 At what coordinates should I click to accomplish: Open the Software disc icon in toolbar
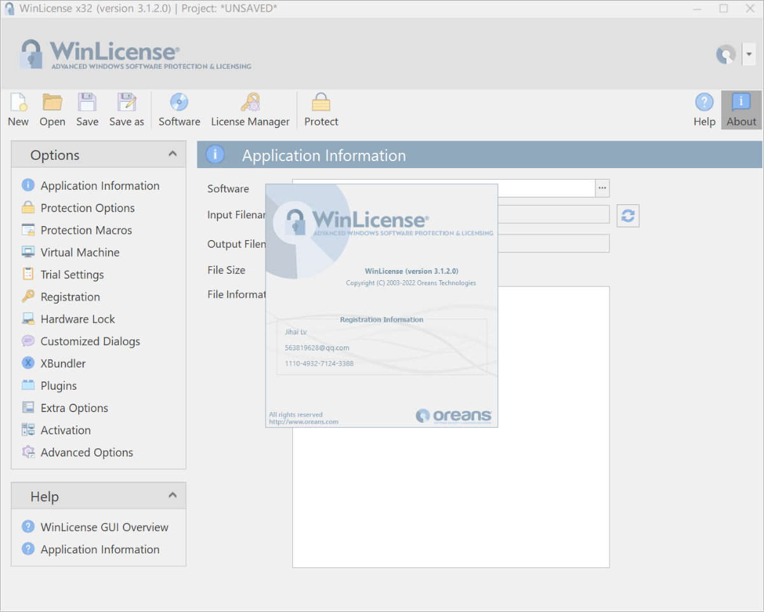pos(179,103)
